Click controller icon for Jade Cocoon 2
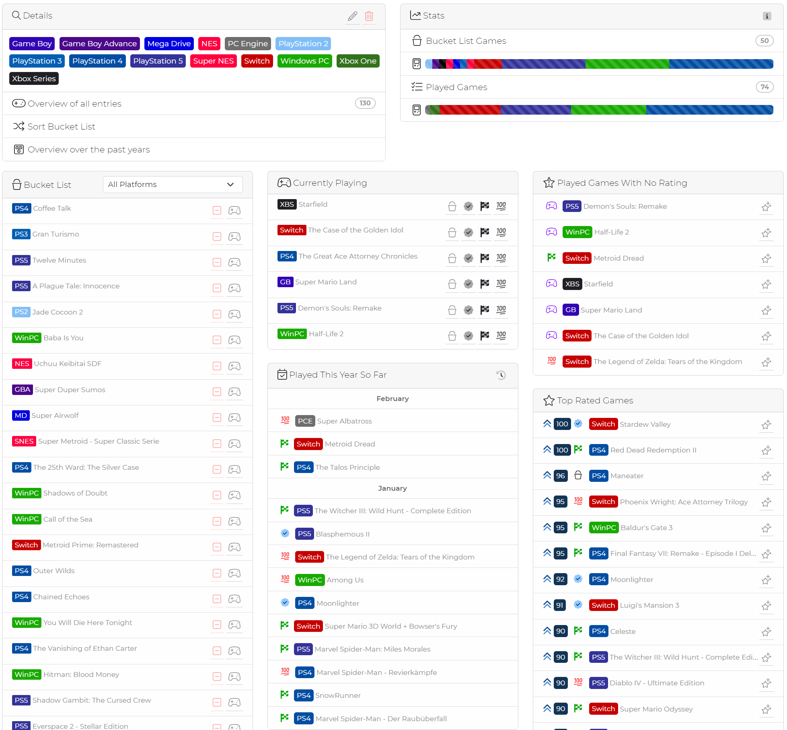 pyautogui.click(x=234, y=314)
